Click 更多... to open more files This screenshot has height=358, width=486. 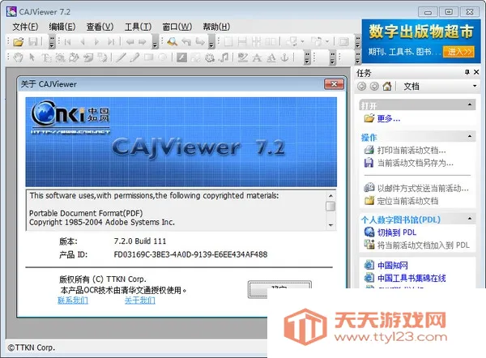coord(389,118)
